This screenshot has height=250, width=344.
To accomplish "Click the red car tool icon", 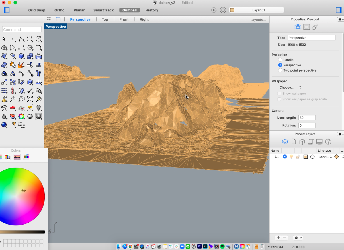I will coord(13,108).
